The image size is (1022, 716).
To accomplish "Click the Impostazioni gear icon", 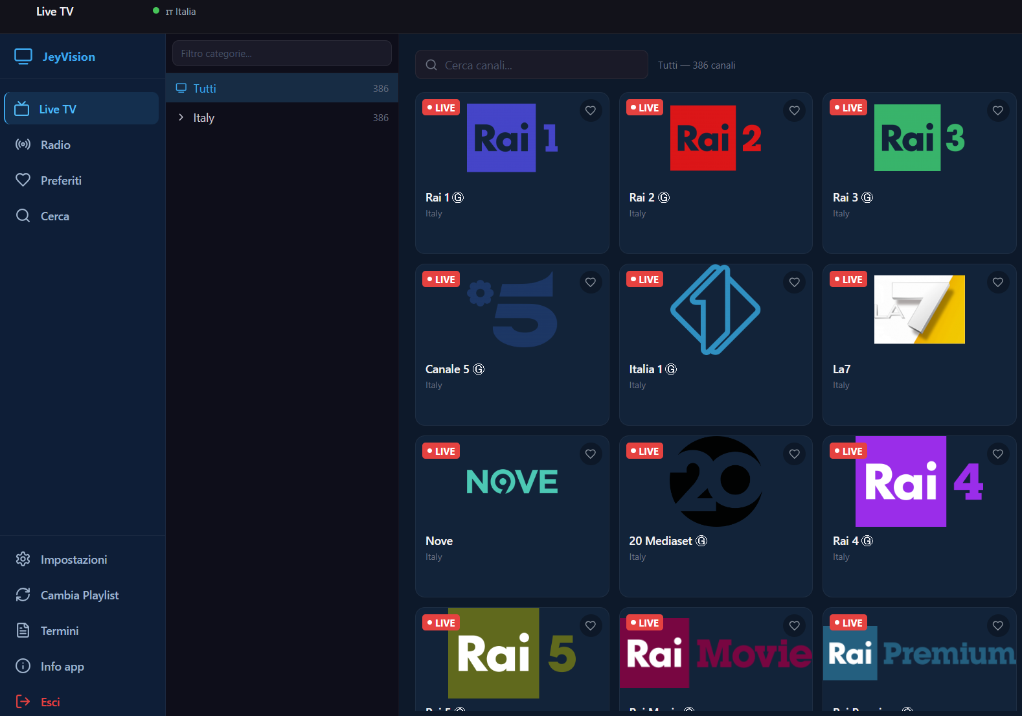I will pyautogui.click(x=23, y=559).
